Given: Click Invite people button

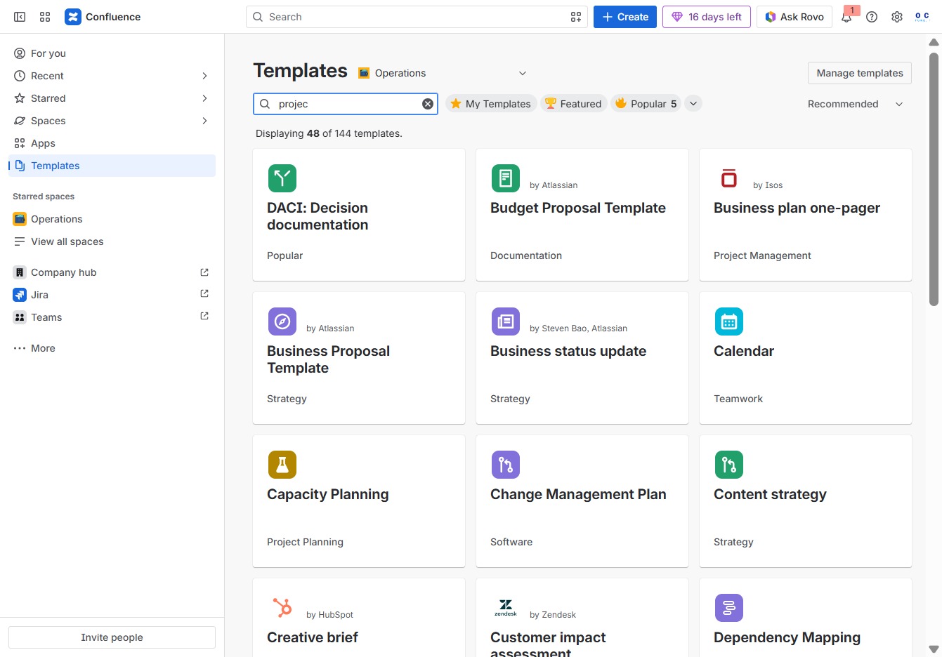Looking at the screenshot, I should point(112,637).
